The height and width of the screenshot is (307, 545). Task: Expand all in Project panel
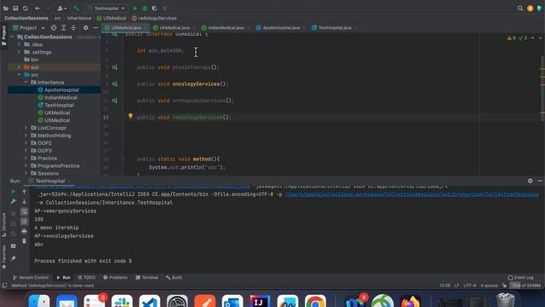tap(64, 28)
